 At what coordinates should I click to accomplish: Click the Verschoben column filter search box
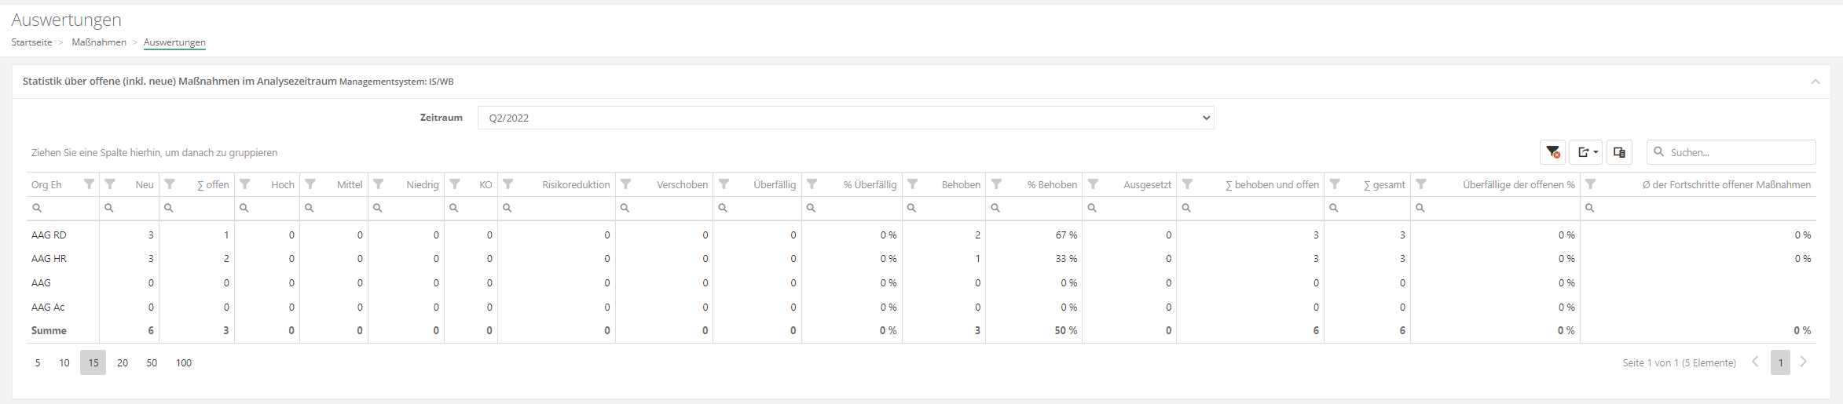coord(669,208)
